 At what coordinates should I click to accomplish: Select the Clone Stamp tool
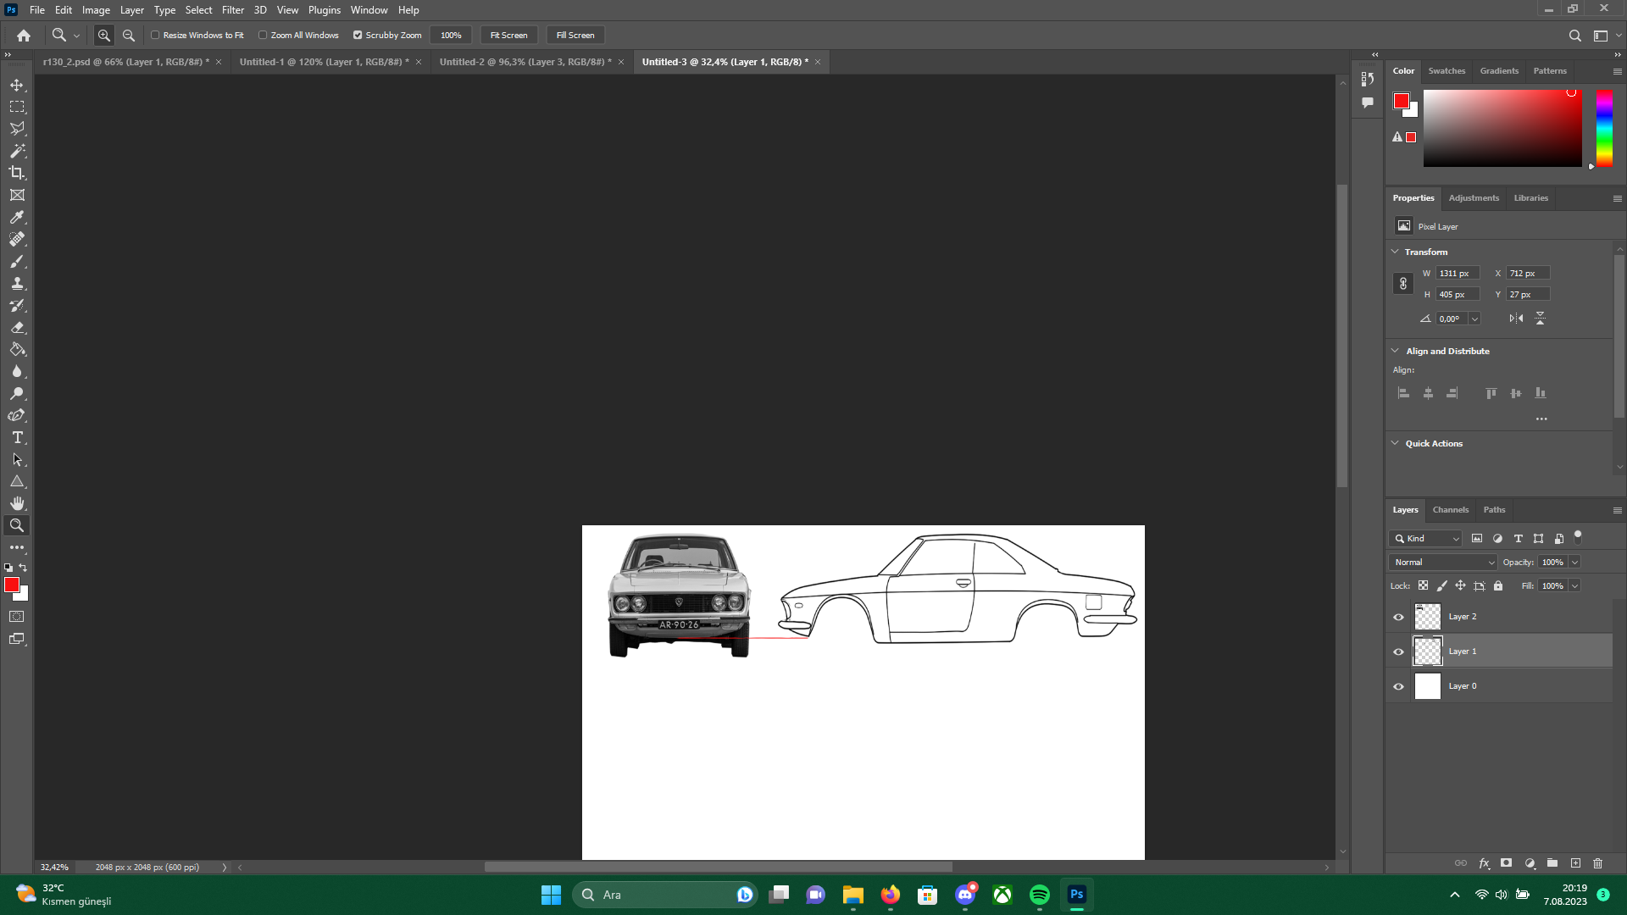tap(17, 283)
